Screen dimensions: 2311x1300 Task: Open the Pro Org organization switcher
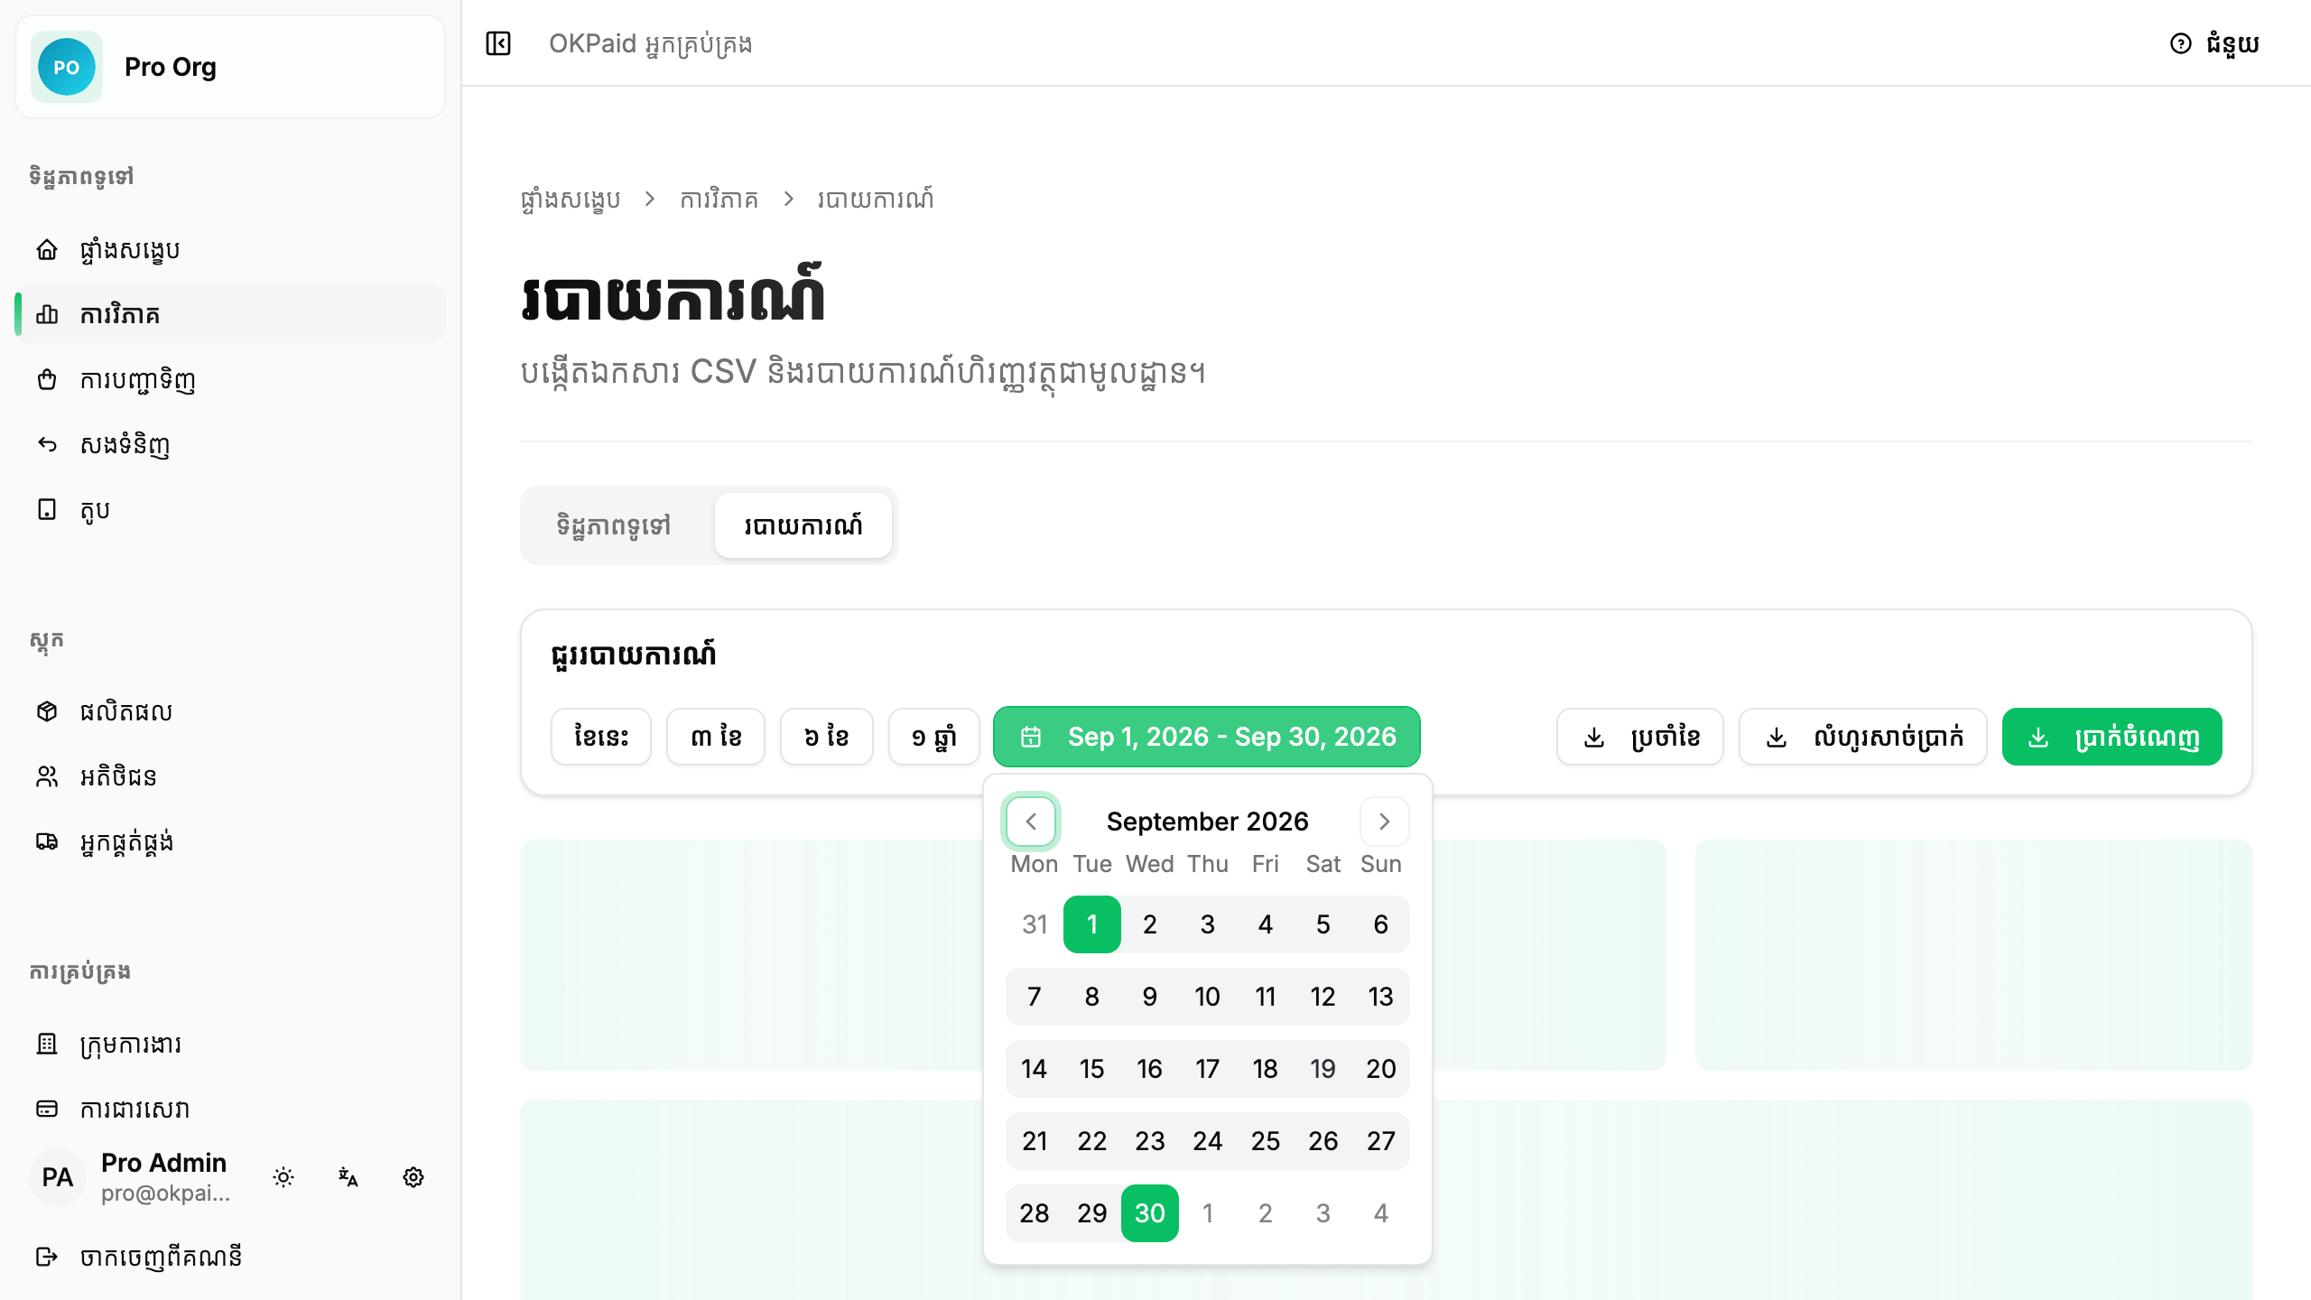[230, 67]
